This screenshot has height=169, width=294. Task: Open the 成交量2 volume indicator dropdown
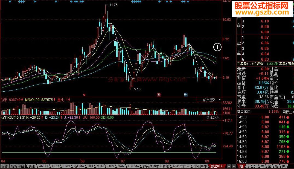pos(220,100)
